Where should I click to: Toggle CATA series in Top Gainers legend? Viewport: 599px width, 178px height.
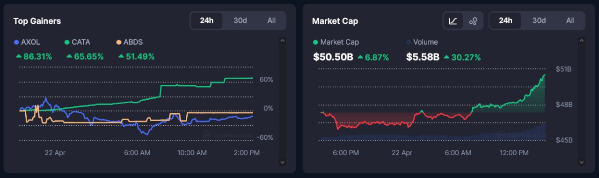click(x=77, y=42)
